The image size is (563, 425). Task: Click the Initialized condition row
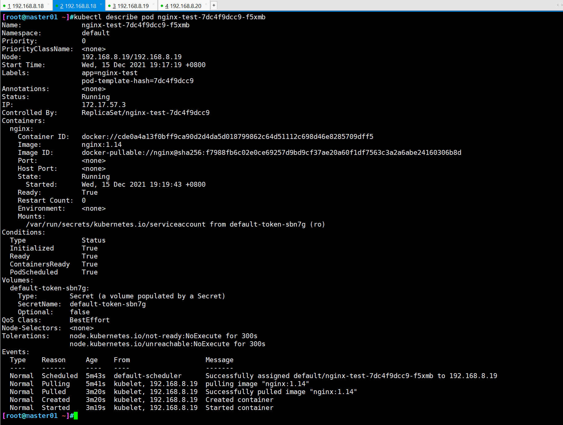click(x=54, y=248)
